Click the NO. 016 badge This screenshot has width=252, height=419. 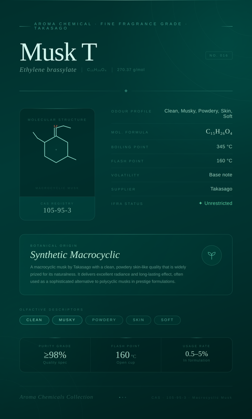coord(219,56)
